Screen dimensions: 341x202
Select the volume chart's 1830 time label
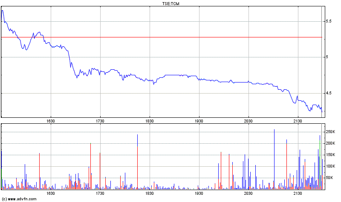[150, 193]
